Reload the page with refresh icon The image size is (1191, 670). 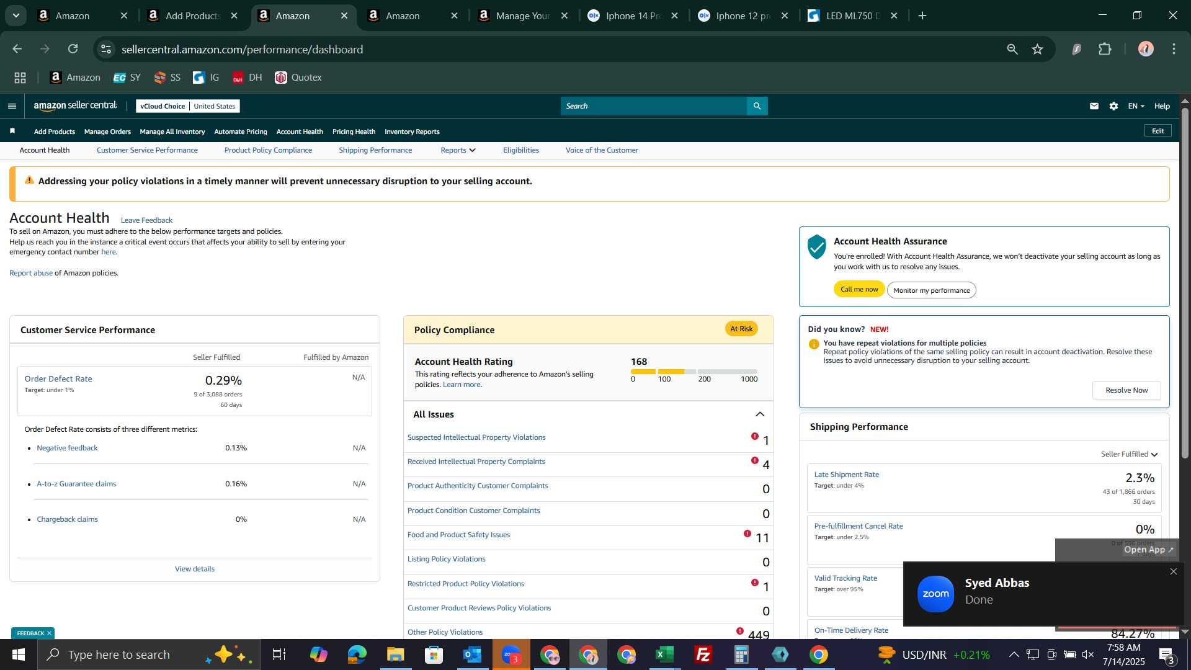click(73, 49)
